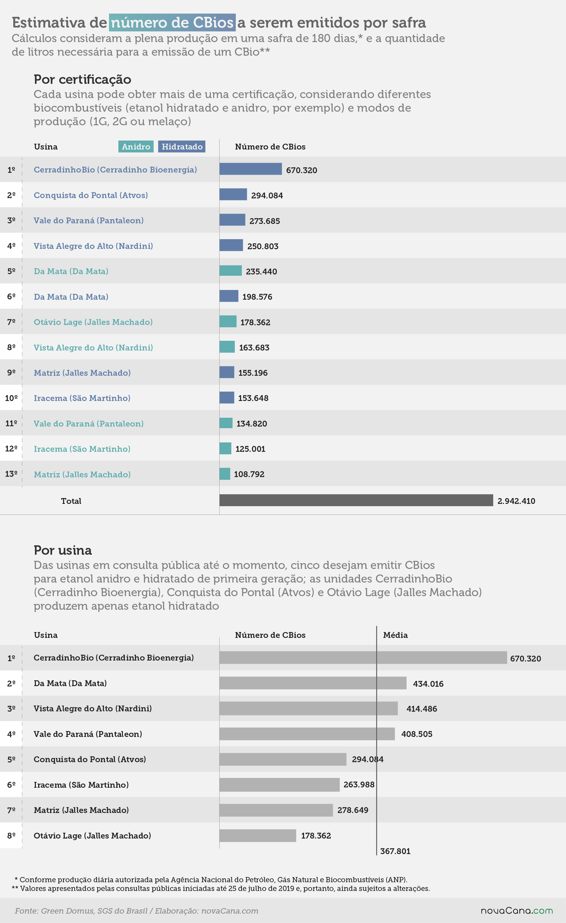
Task: Click the novaCana.com logo in the footer
Action: [517, 911]
